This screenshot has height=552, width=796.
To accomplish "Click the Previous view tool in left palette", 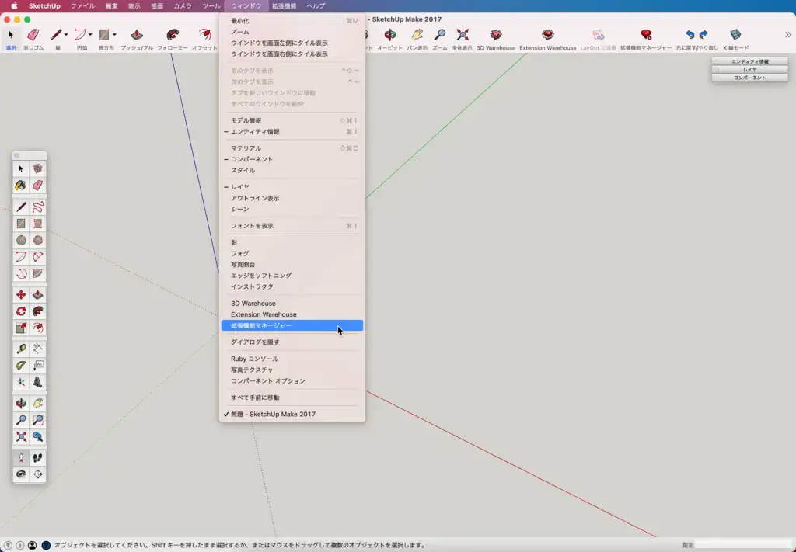I will tap(37, 437).
